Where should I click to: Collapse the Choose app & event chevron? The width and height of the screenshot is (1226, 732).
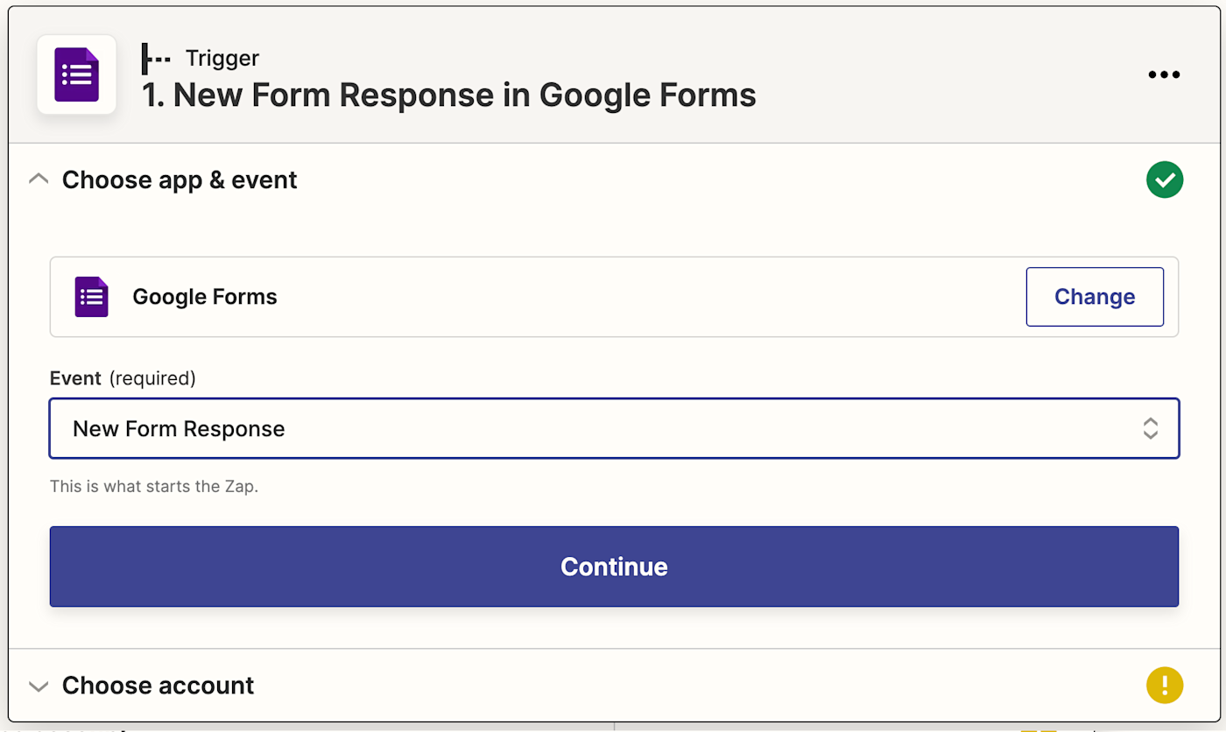tap(38, 180)
